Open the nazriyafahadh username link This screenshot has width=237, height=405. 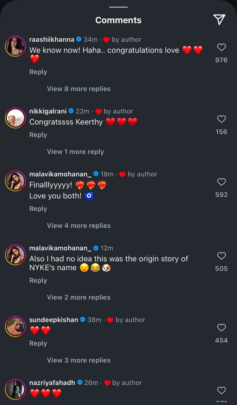pyautogui.click(x=52, y=383)
